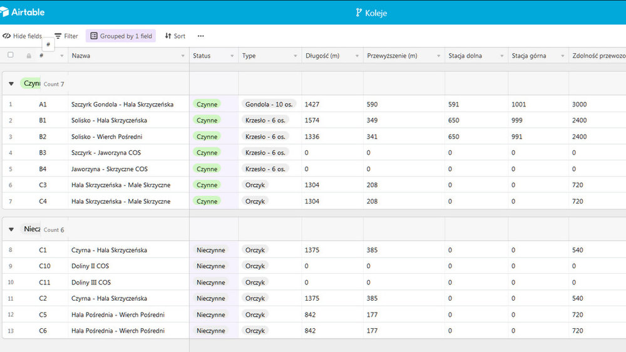Viewport: 626px width, 352px height.
Task: Open the Type column dropdown arrow
Action: (295, 56)
